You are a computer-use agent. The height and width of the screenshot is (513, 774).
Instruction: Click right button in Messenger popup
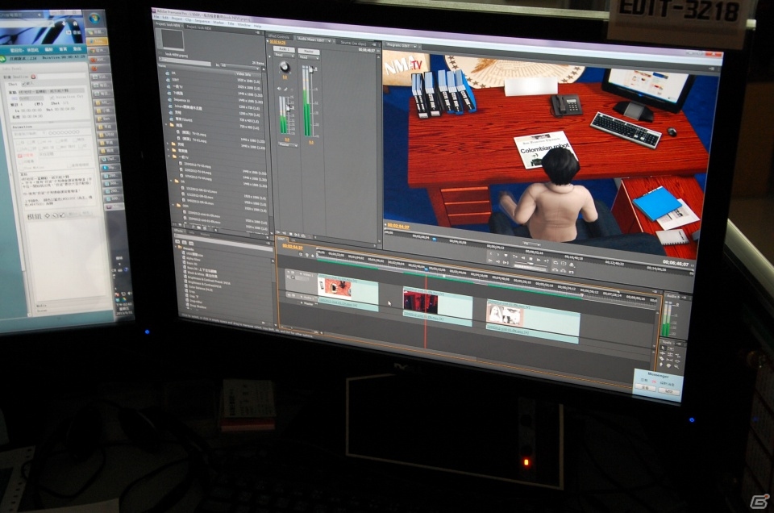(669, 391)
